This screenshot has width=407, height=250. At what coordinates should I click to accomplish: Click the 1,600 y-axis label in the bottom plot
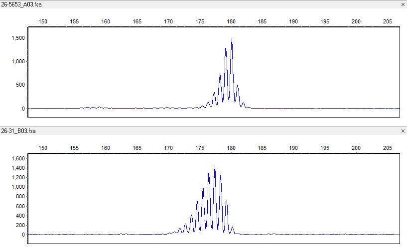[17, 158]
